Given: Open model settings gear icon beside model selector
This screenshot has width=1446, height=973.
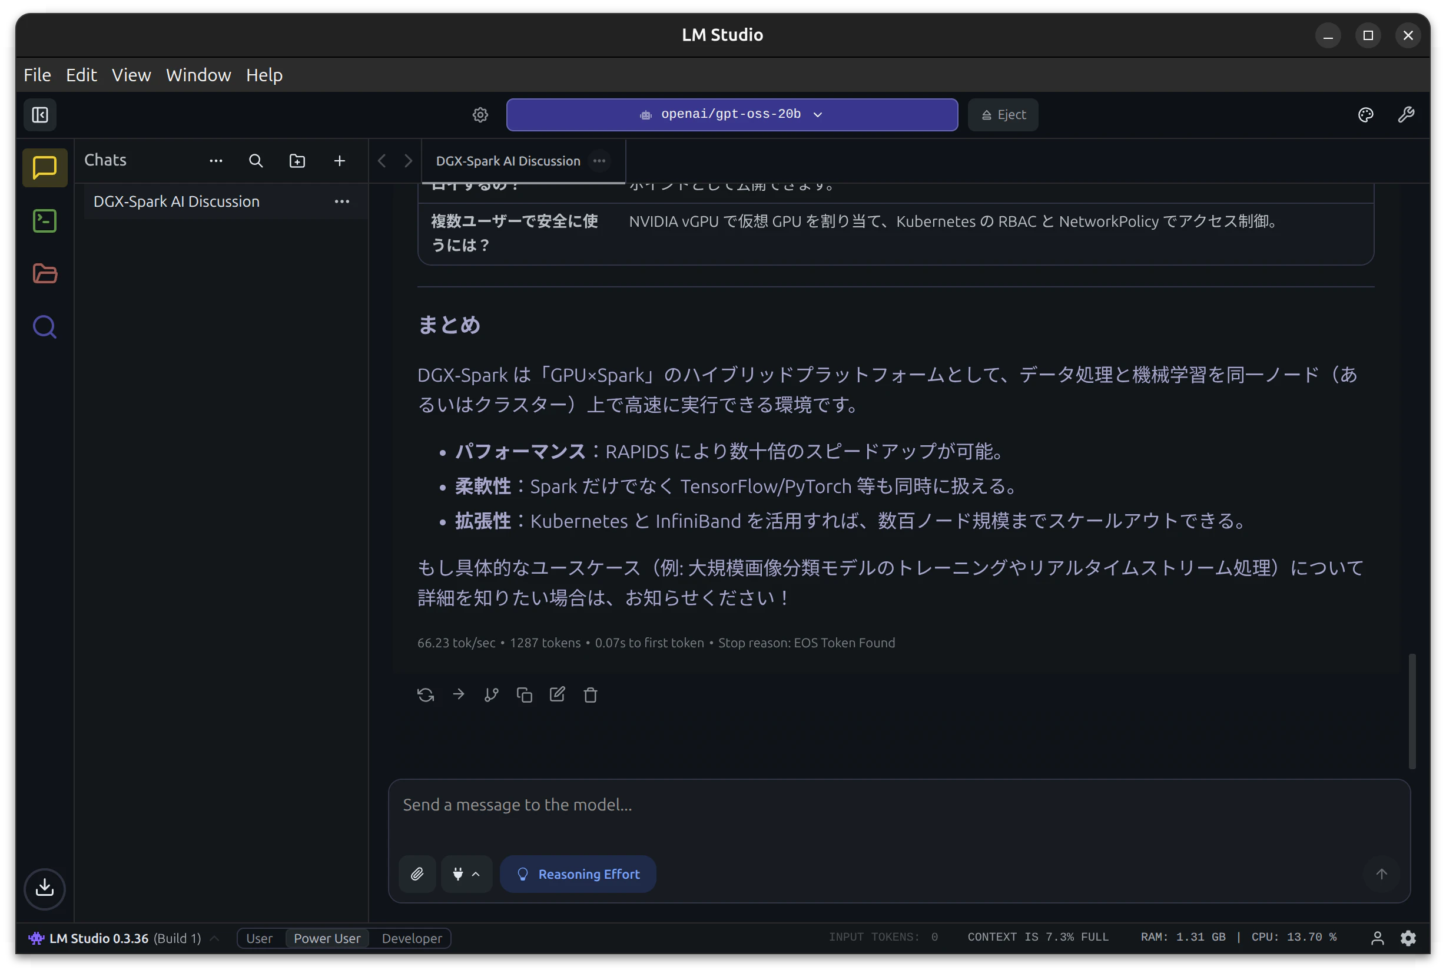Looking at the screenshot, I should pyautogui.click(x=480, y=115).
